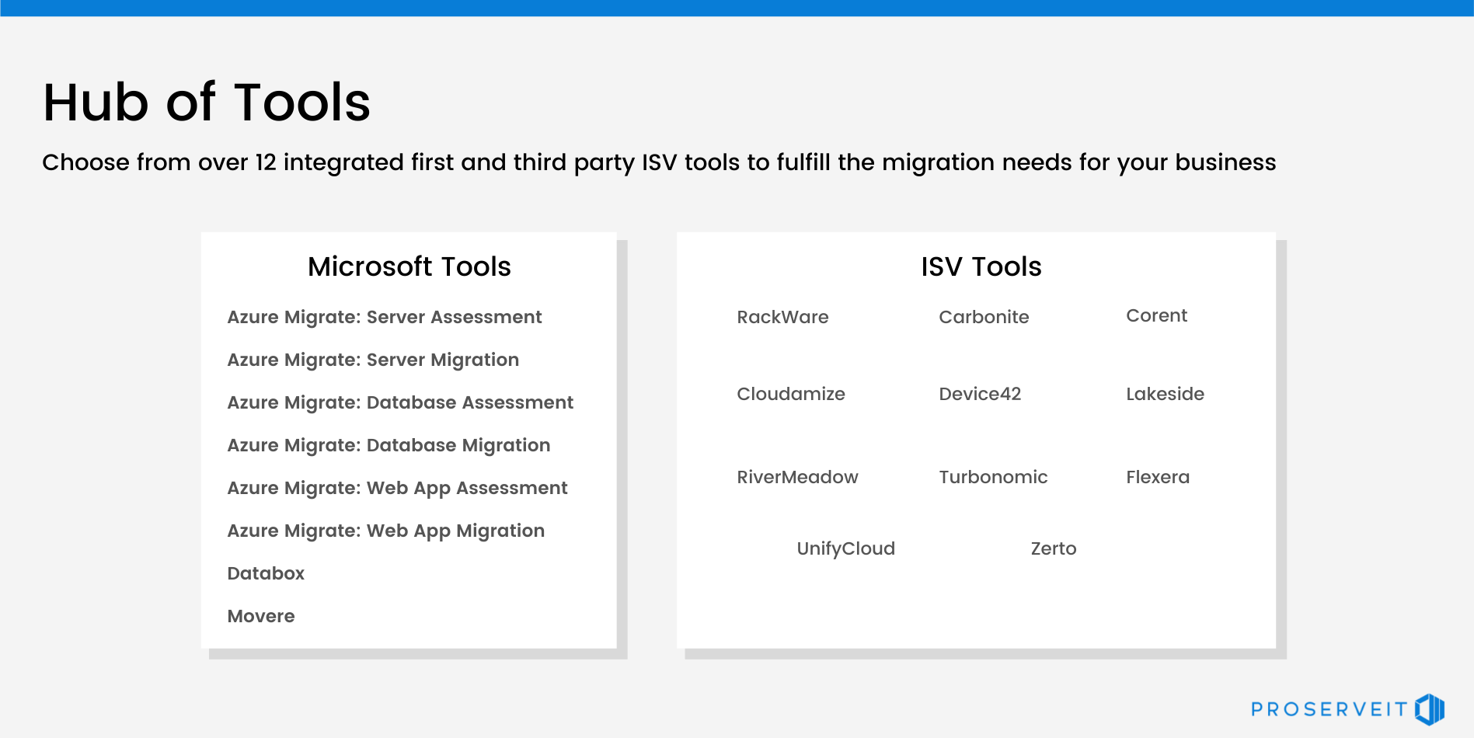Click the PROSERVEIT brand text
The width and height of the screenshot is (1474, 738).
tap(1329, 709)
